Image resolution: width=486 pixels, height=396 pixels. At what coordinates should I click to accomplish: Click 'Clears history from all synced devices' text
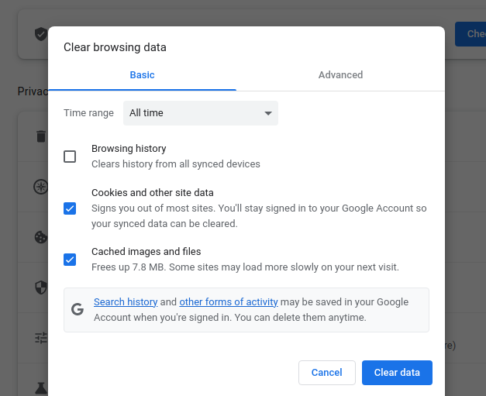176,164
